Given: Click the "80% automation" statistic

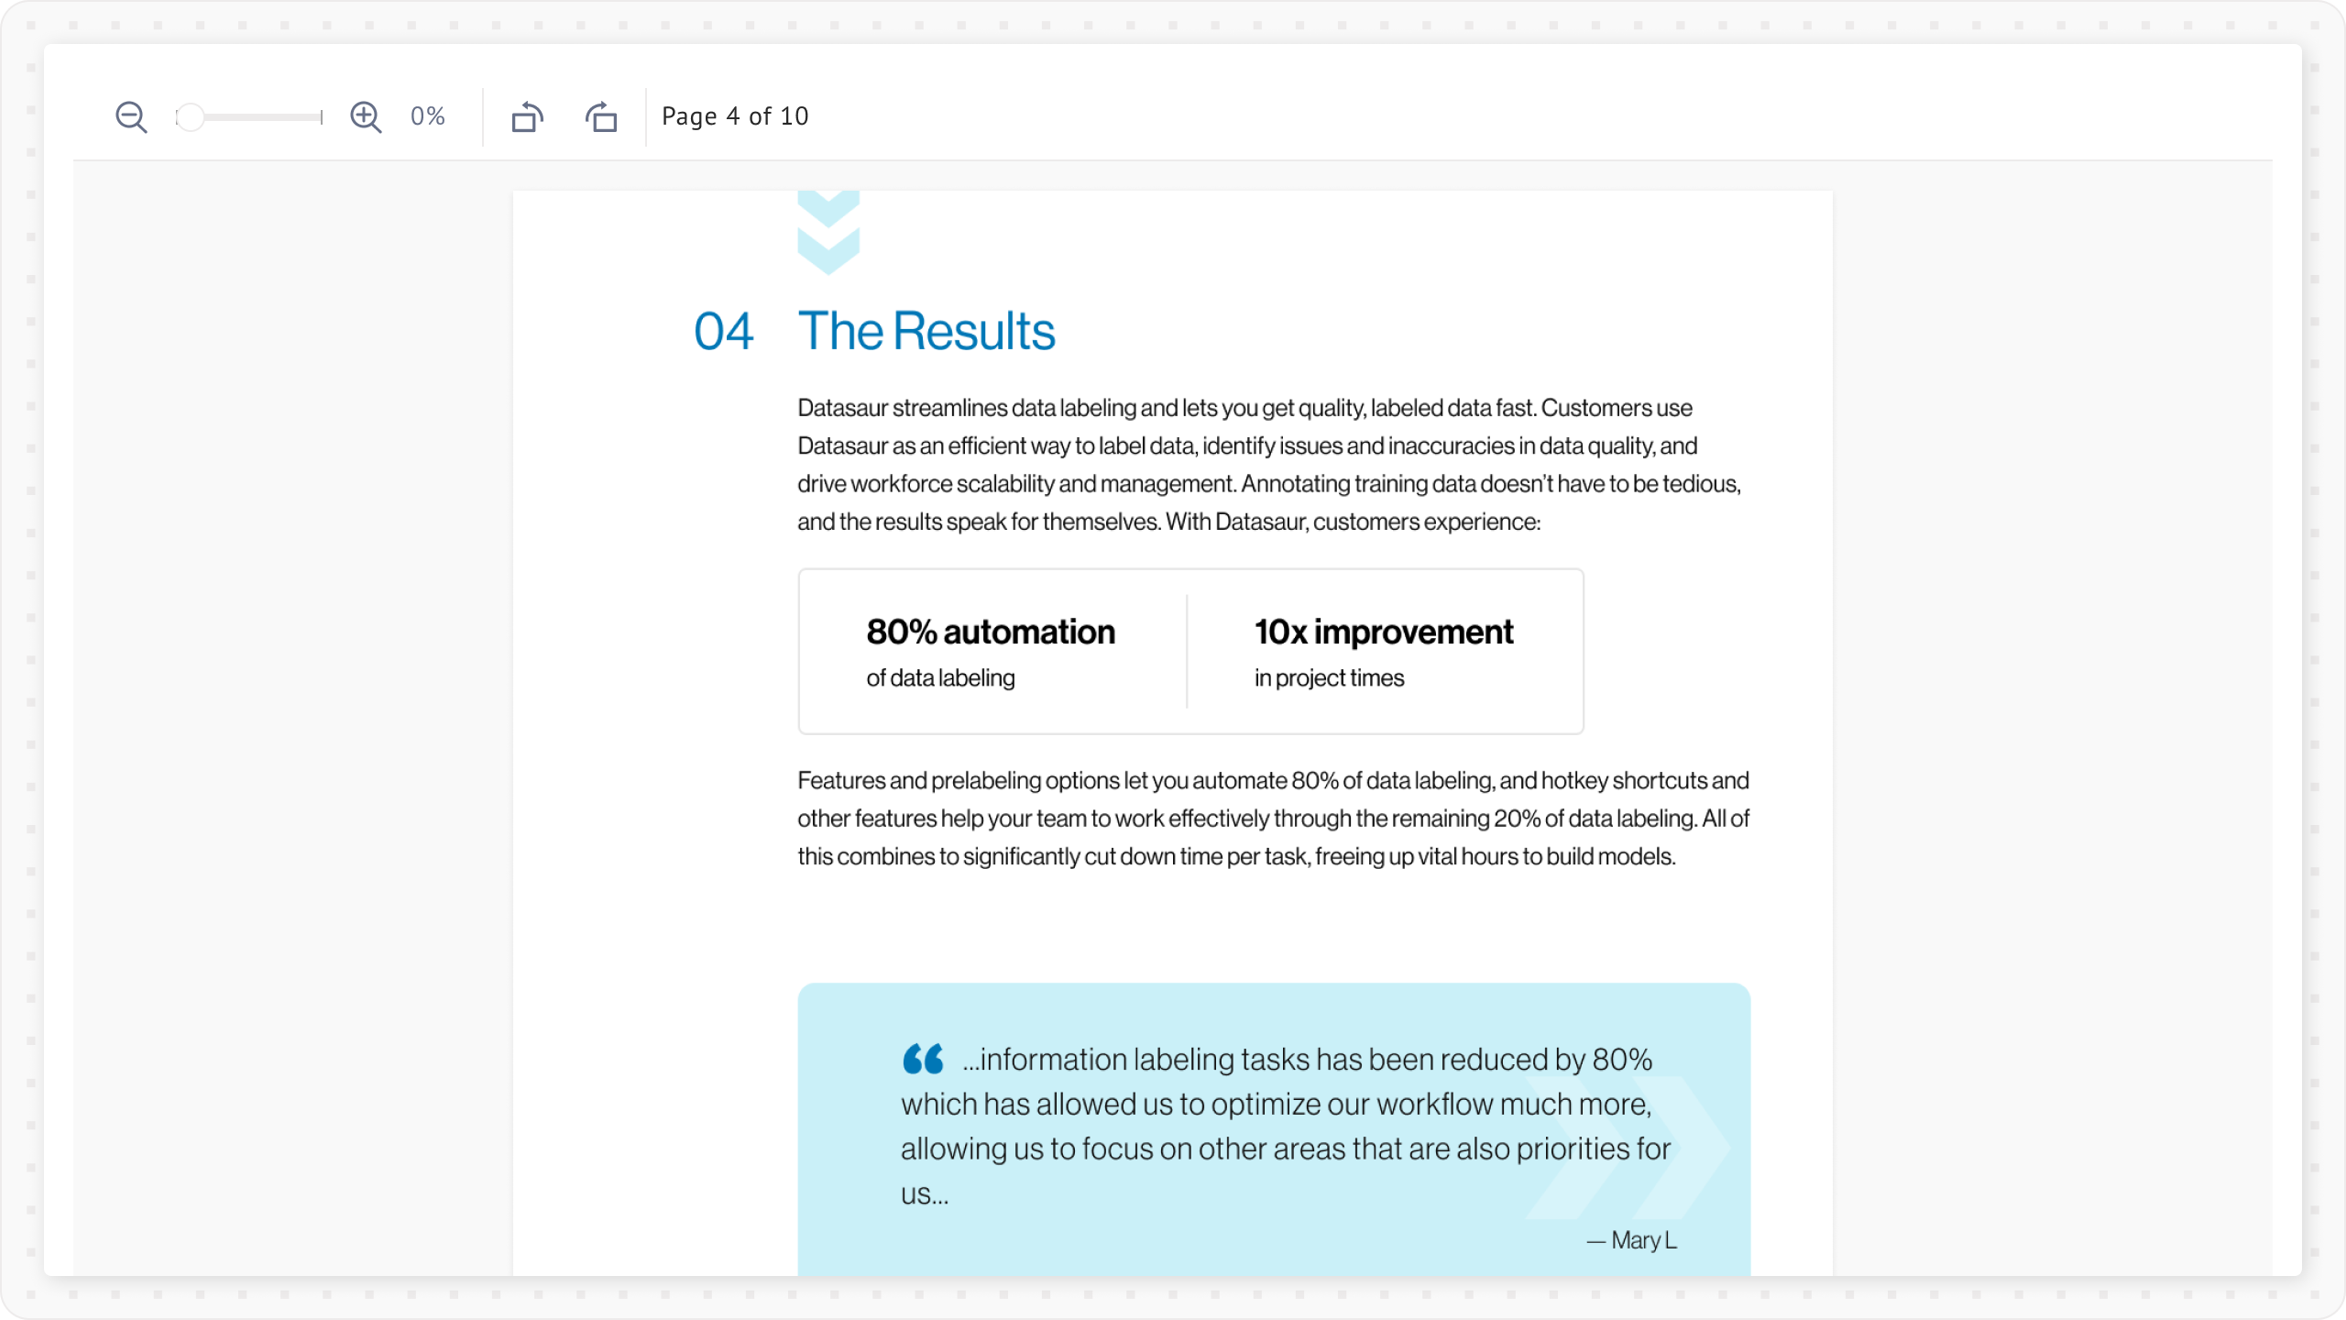Looking at the screenshot, I should click(991, 632).
